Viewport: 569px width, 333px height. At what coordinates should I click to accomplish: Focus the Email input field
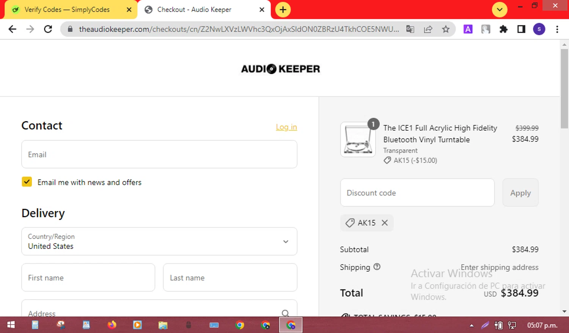(x=159, y=154)
